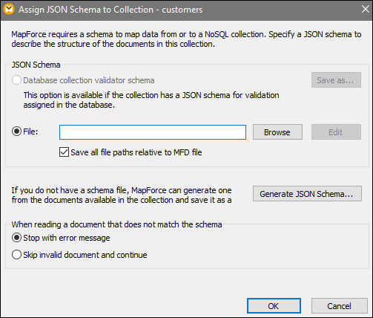Image resolution: width=373 pixels, height=318 pixels.
Task: Click the grayed Save as... button
Action: pos(336,80)
